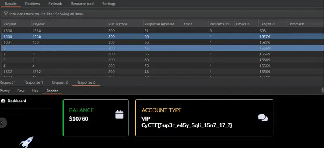
Task: Sort by Comment column header
Action: [x=305, y=24]
